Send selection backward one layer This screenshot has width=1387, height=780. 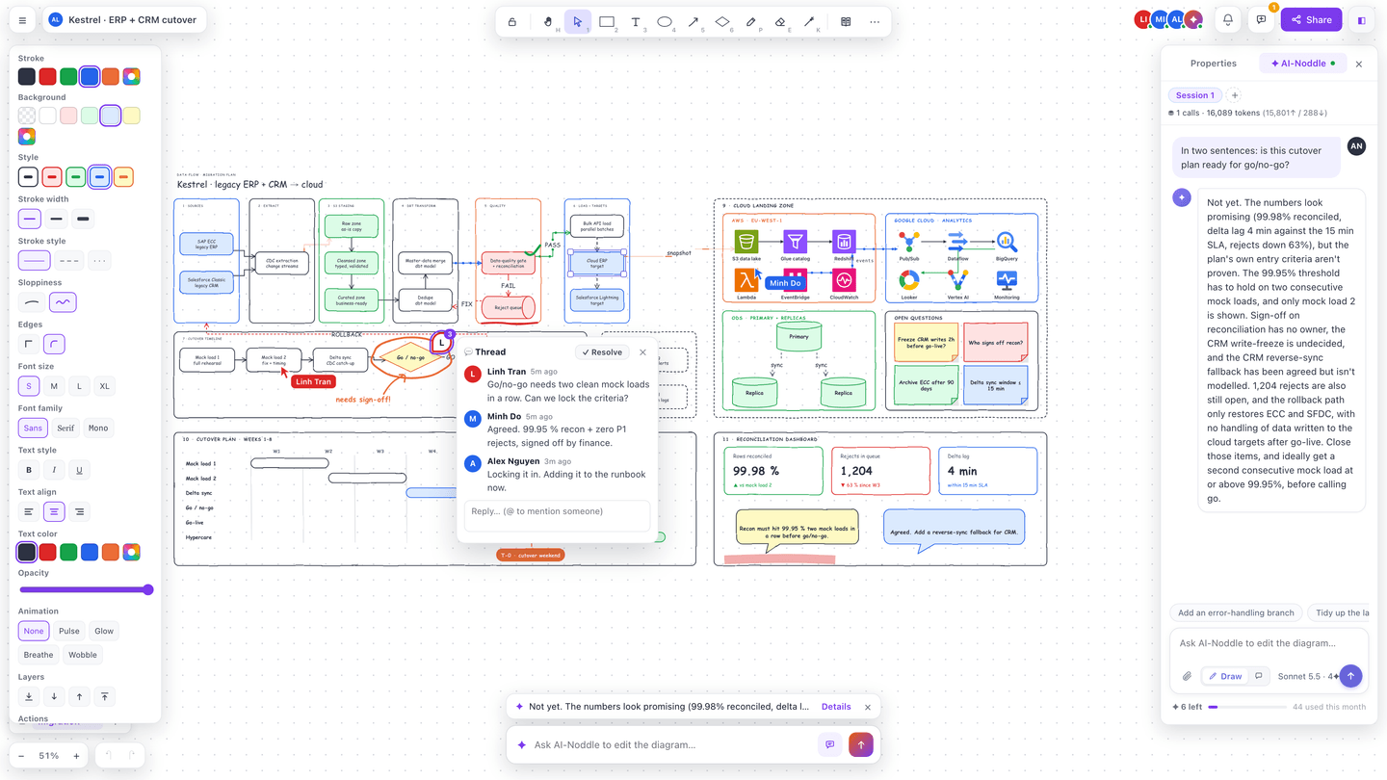54,696
